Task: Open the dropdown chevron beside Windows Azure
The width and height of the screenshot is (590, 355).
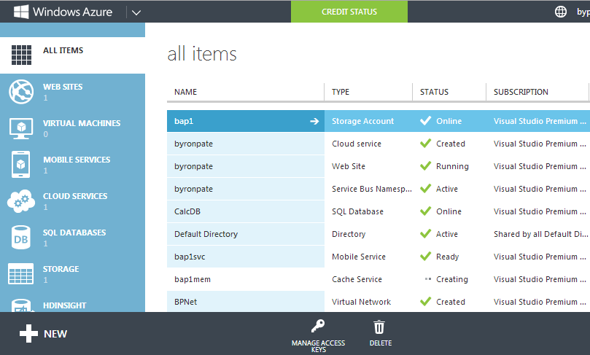Action: click(136, 12)
